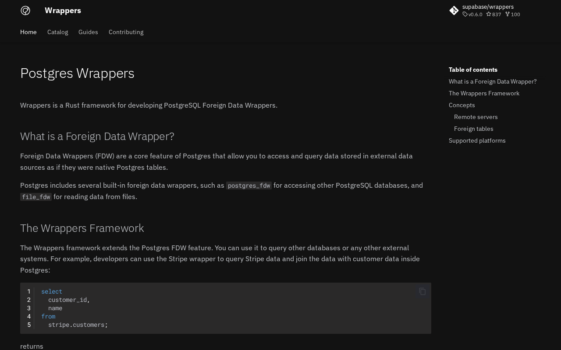This screenshot has width=561, height=350.
Task: Click the stars count 837
Action: pyautogui.click(x=496, y=14)
